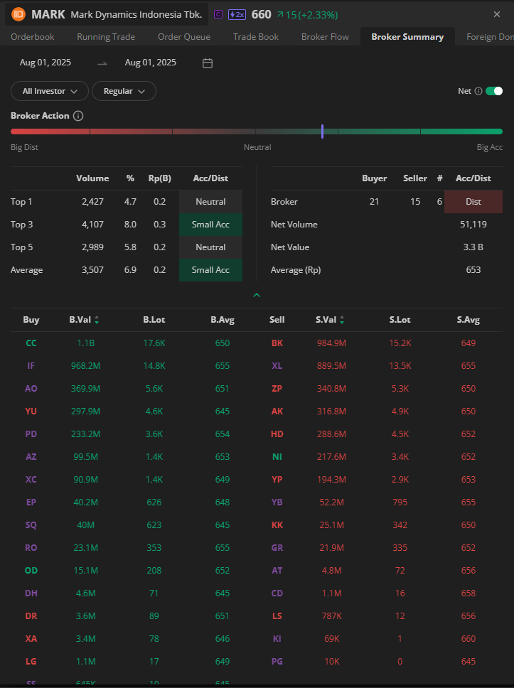The height and width of the screenshot is (688, 514).
Task: Select buyer broker XC
Action: pos(31,480)
